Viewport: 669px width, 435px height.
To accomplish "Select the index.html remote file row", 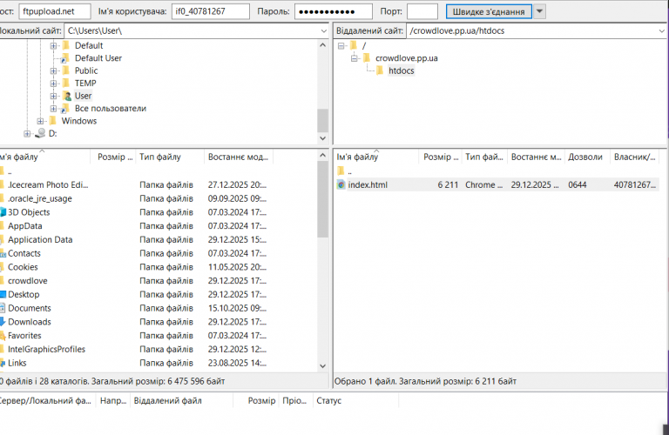I will tap(497, 185).
